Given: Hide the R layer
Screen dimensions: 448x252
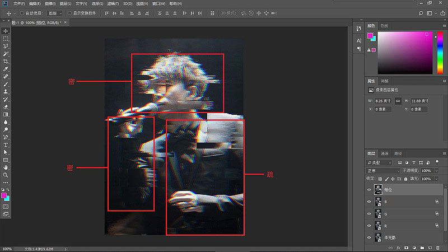Looking at the screenshot, I should pos(369,226).
